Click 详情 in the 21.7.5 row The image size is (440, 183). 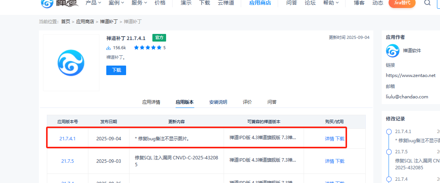coord(330,161)
